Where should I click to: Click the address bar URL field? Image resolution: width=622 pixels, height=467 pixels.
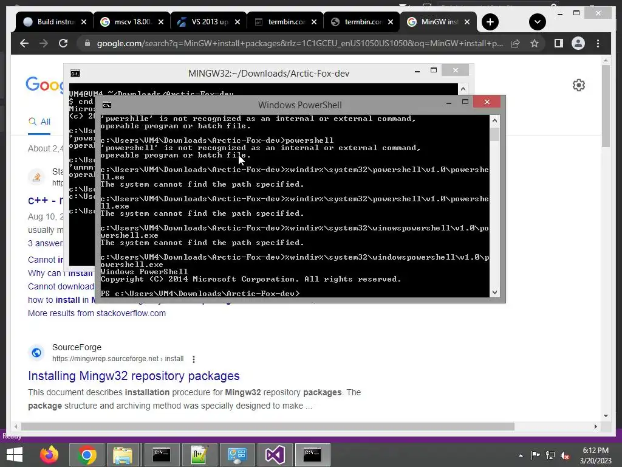[299, 43]
